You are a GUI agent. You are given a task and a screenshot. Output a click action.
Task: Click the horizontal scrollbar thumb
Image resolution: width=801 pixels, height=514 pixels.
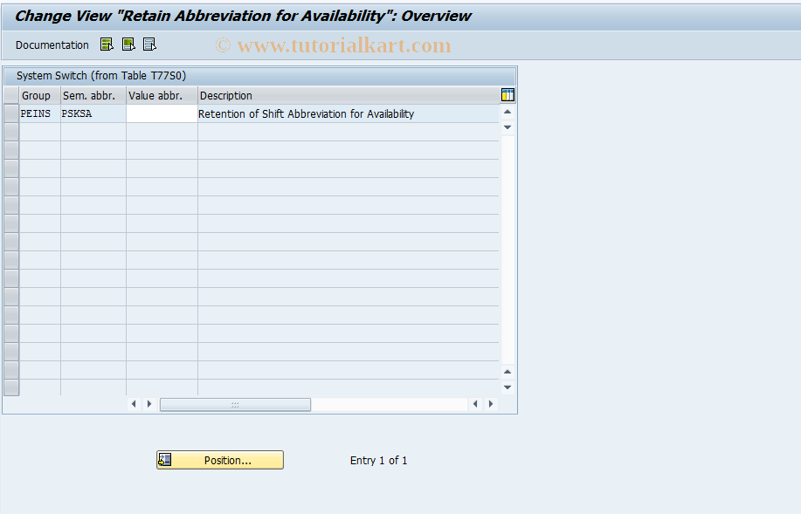coord(235,404)
